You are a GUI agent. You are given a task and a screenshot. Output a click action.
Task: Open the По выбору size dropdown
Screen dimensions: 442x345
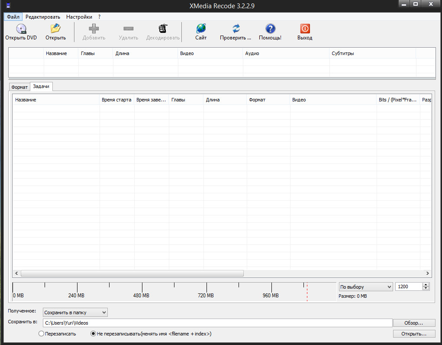(x=366, y=287)
